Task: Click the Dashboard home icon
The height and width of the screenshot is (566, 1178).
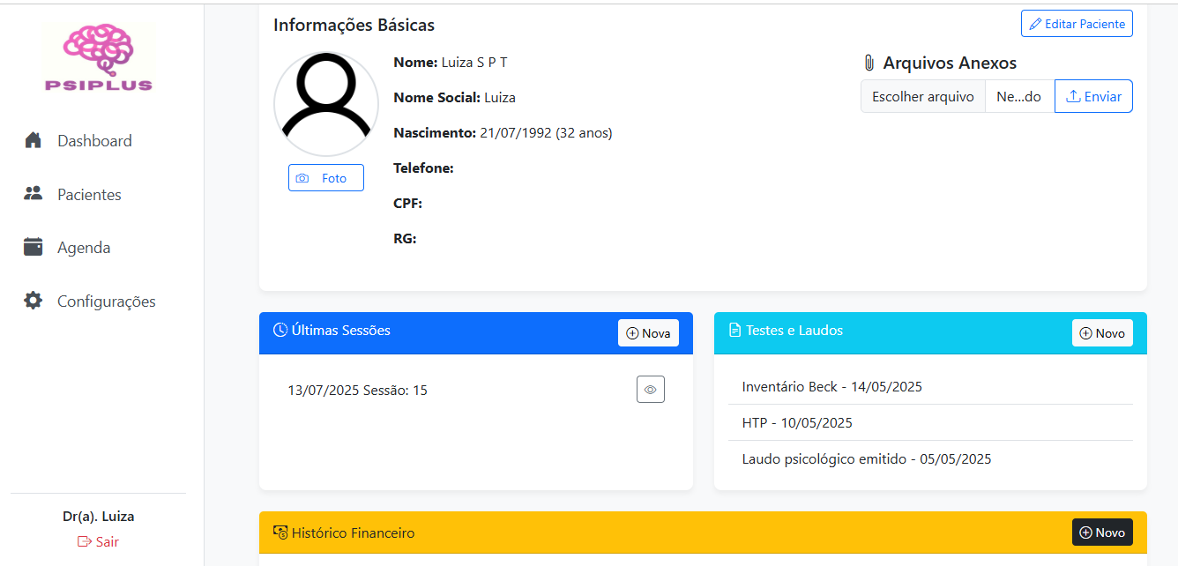Action: pyautogui.click(x=34, y=140)
